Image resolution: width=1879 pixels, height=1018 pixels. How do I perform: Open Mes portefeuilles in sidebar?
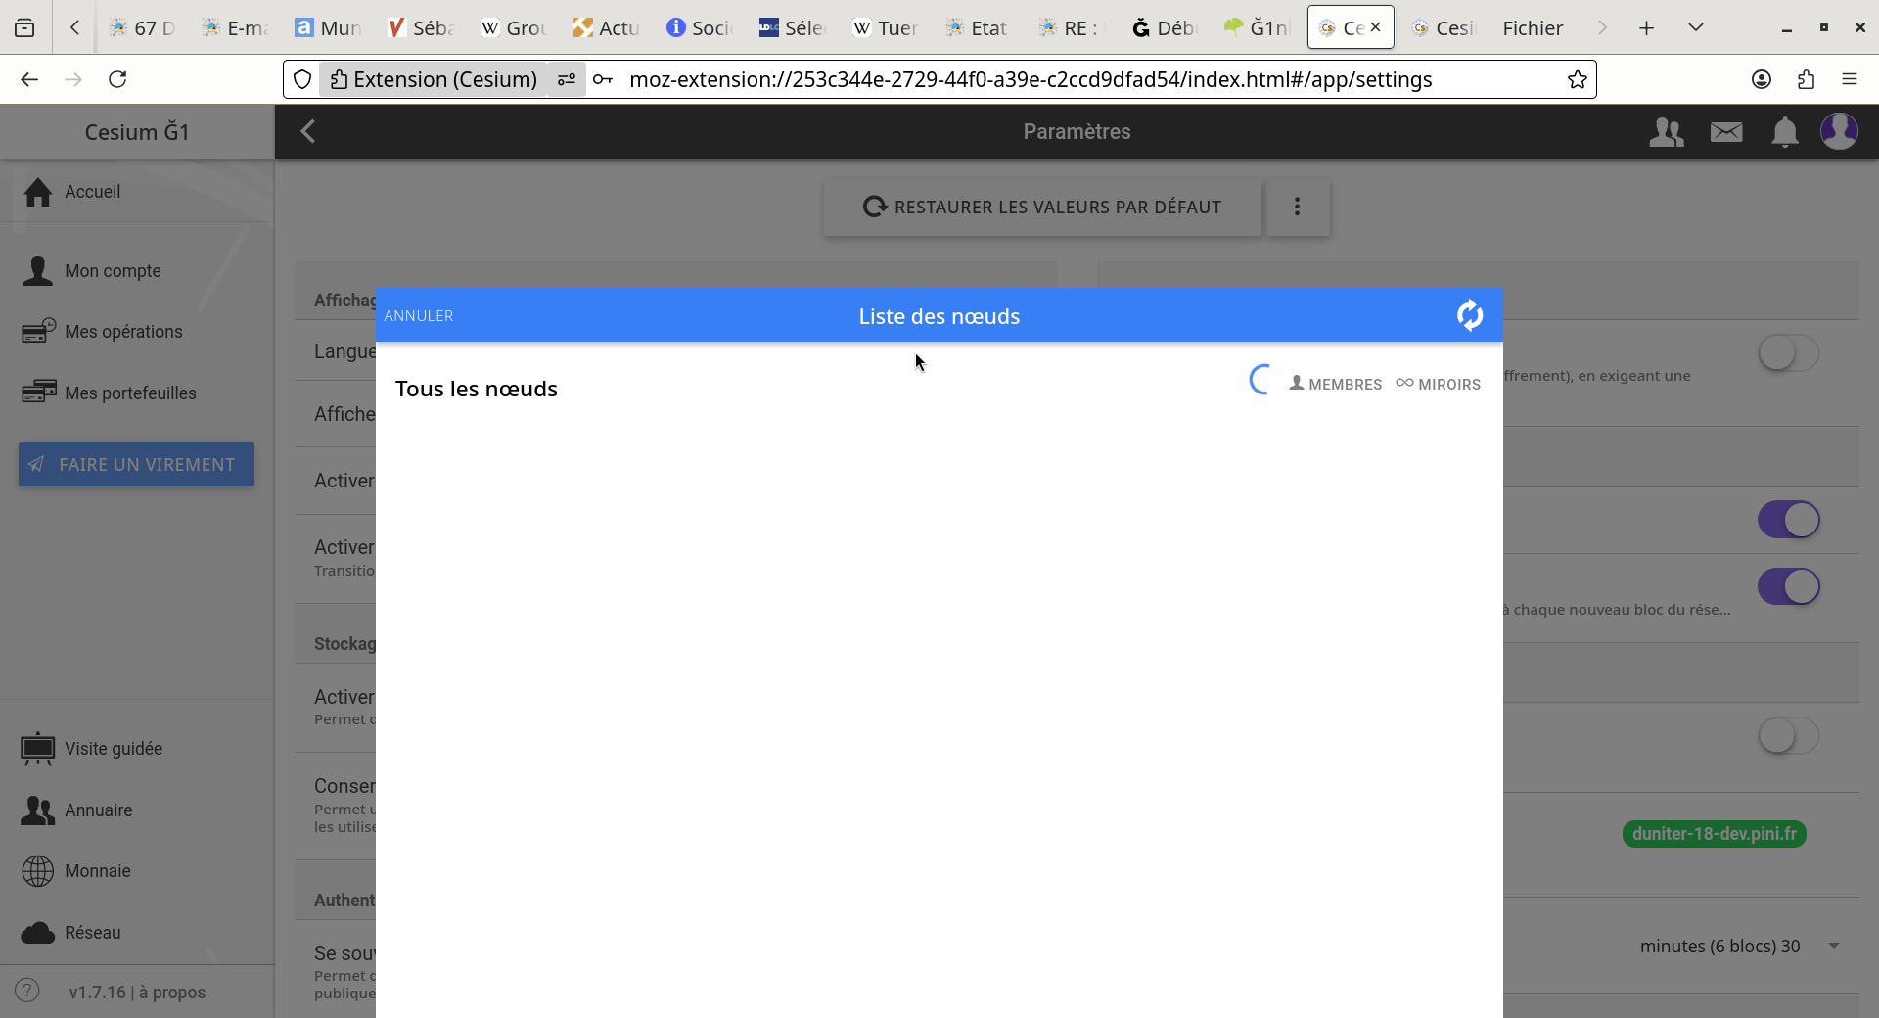coord(129,393)
